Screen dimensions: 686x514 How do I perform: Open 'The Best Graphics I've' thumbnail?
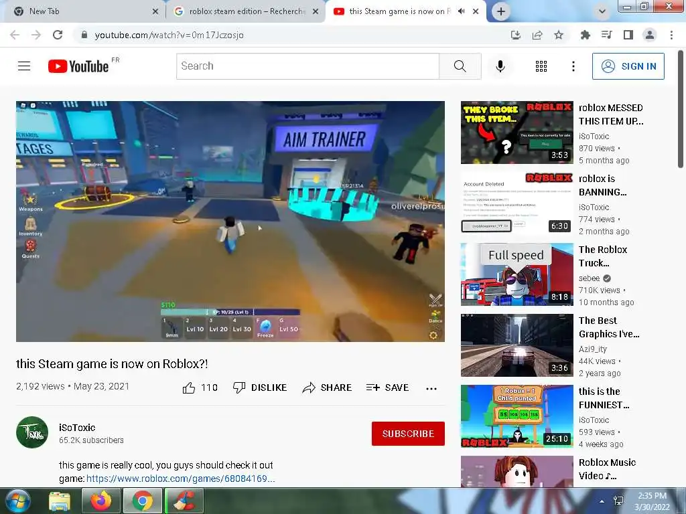517,345
